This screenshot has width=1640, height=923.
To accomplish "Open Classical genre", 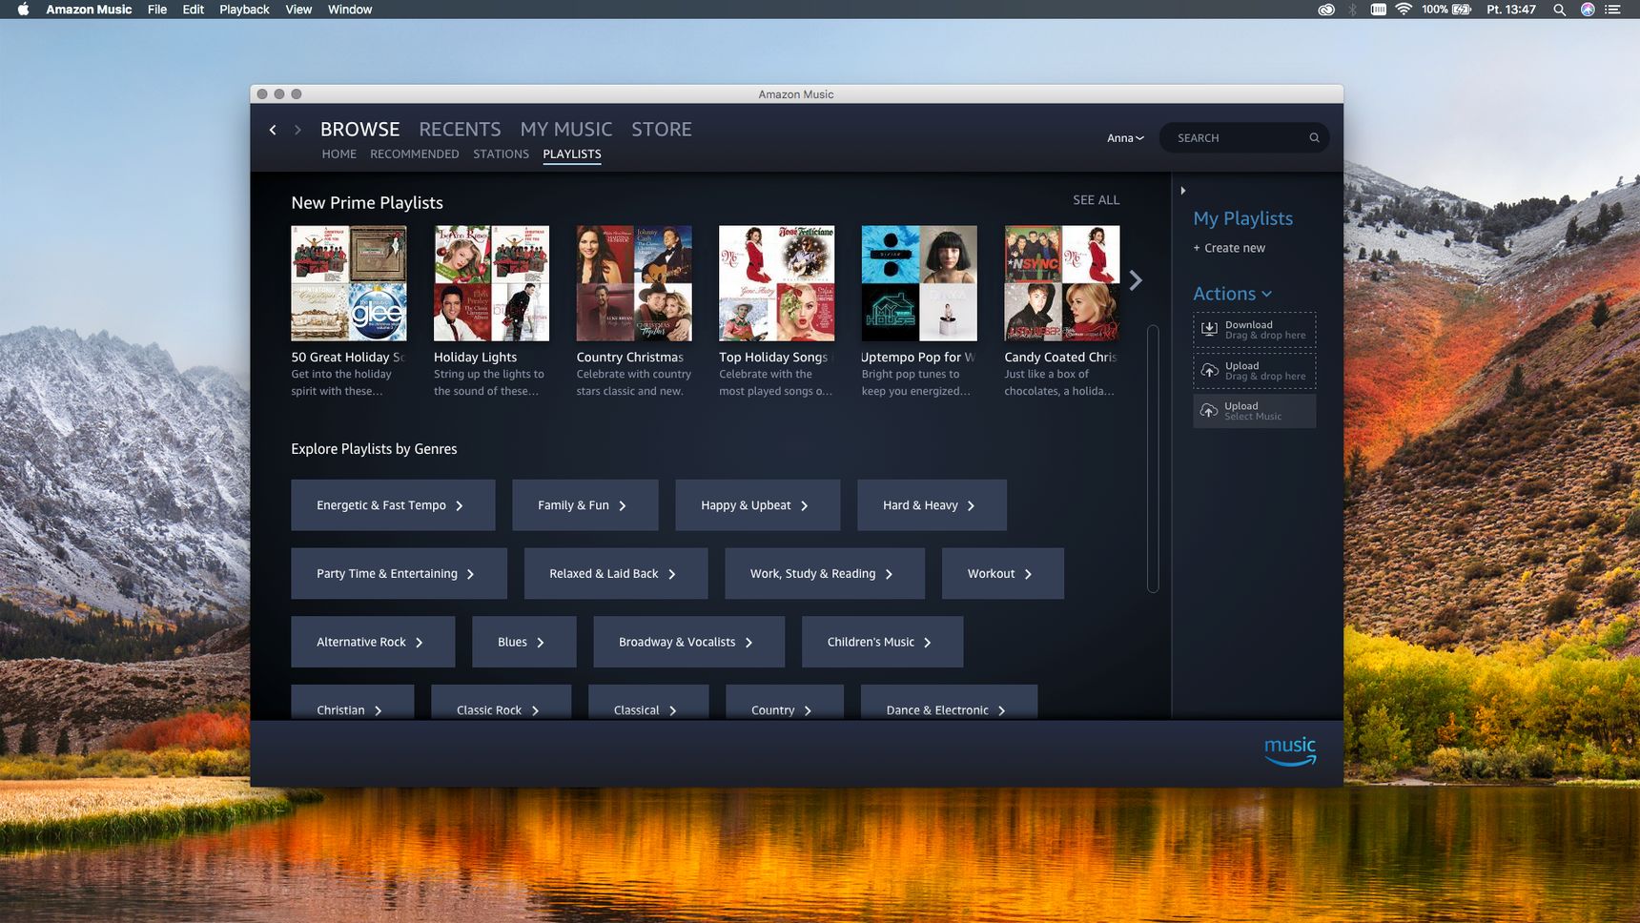I will point(648,703).
